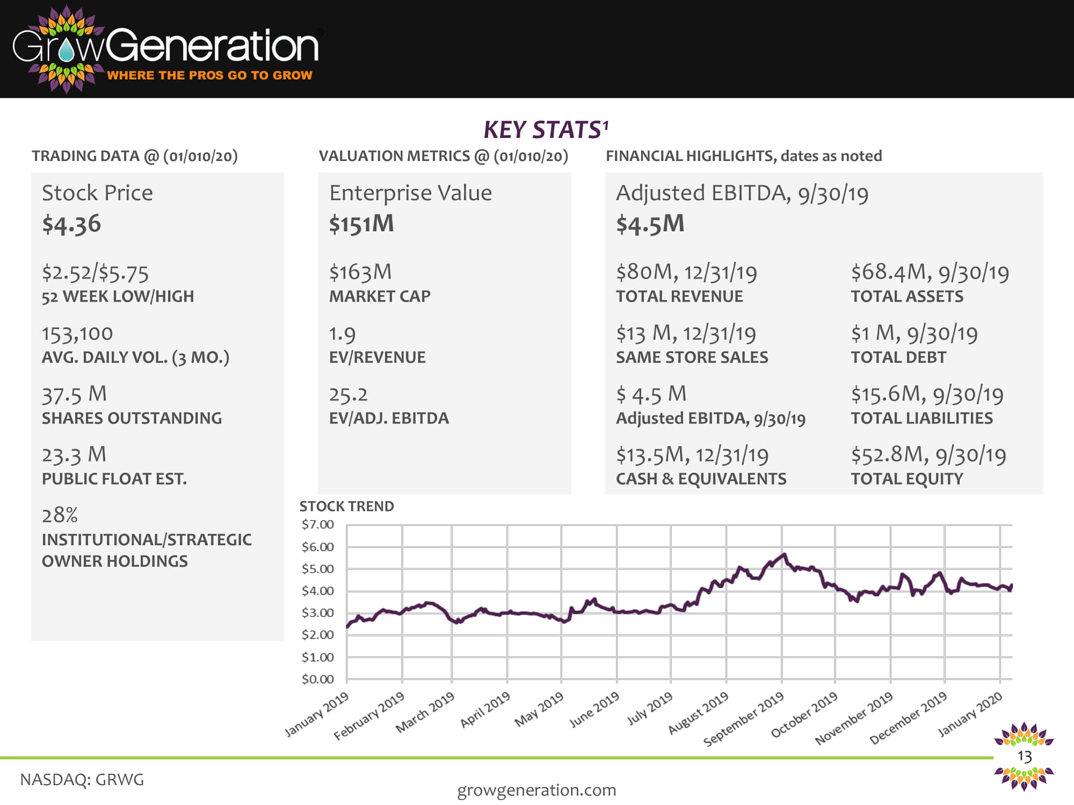Image resolution: width=1074 pixels, height=805 pixels.
Task: Select the Trading Data section heading
Action: (x=134, y=156)
